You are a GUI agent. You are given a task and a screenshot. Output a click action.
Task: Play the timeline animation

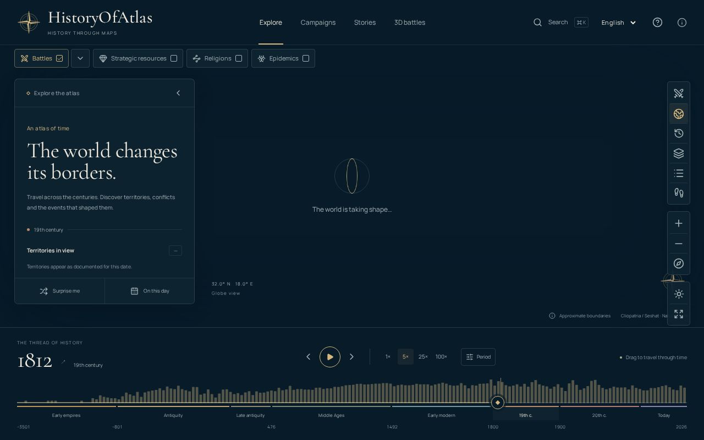pyautogui.click(x=330, y=357)
